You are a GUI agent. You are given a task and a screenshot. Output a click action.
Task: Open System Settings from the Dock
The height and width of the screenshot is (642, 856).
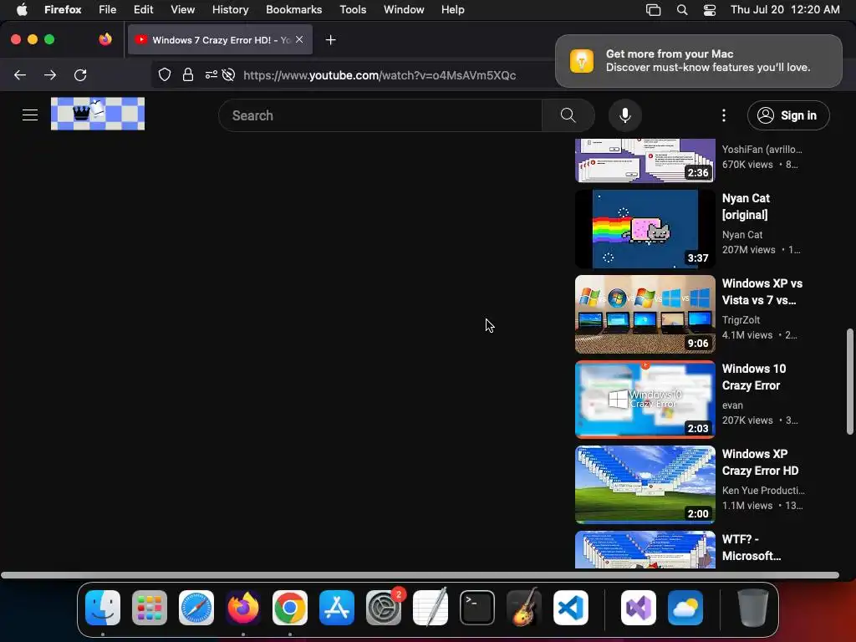tap(384, 608)
